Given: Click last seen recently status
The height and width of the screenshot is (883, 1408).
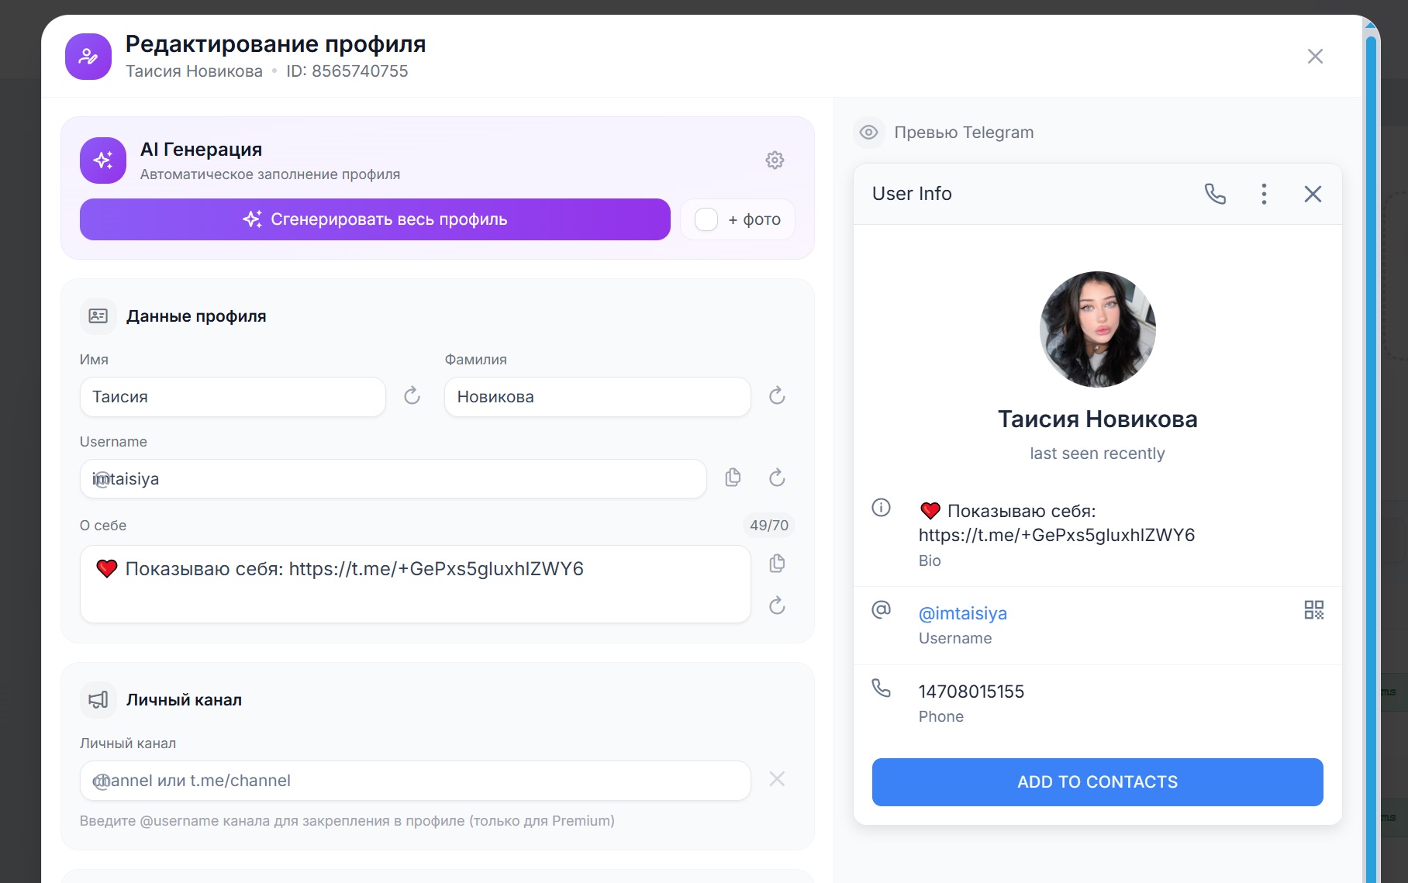Looking at the screenshot, I should [x=1097, y=454].
